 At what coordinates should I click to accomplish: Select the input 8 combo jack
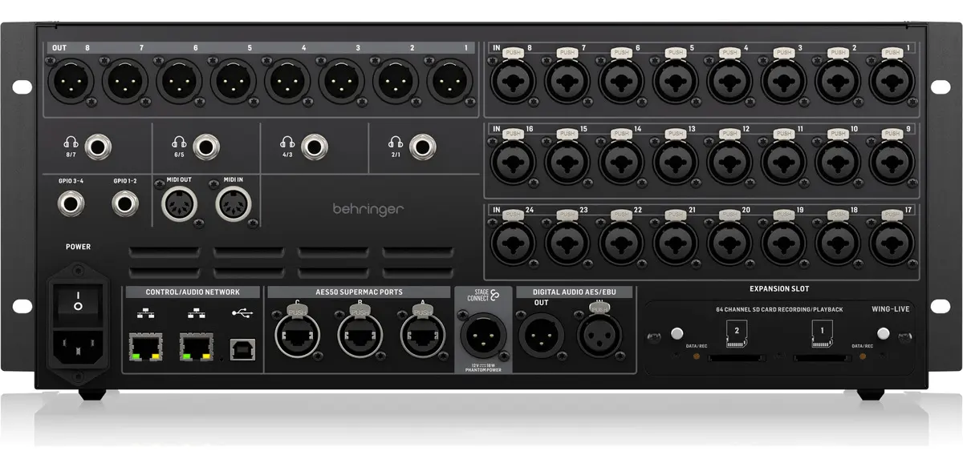(x=513, y=81)
